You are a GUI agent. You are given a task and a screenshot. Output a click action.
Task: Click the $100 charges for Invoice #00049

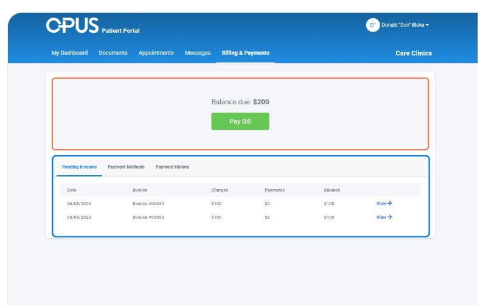[216, 204]
